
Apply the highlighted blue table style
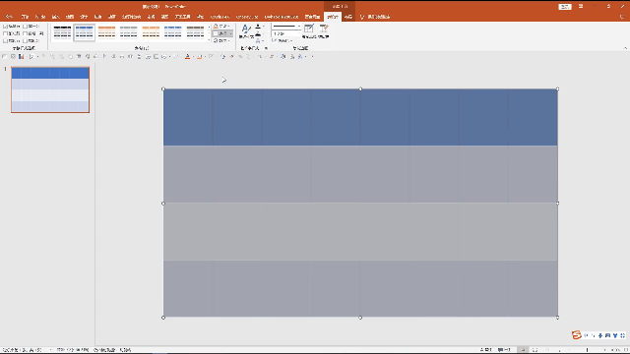coord(85,32)
